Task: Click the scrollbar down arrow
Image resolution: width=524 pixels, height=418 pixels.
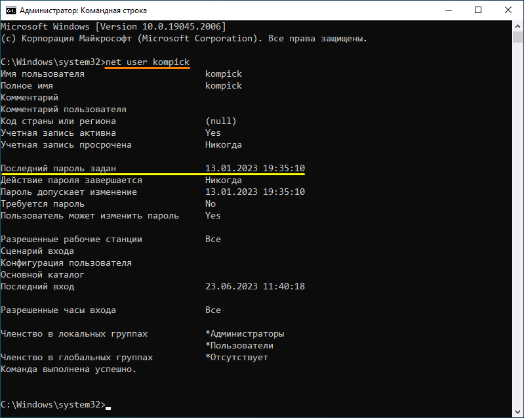Action: click(x=517, y=411)
